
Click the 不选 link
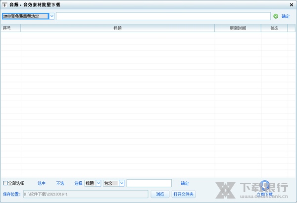[x=60, y=183]
